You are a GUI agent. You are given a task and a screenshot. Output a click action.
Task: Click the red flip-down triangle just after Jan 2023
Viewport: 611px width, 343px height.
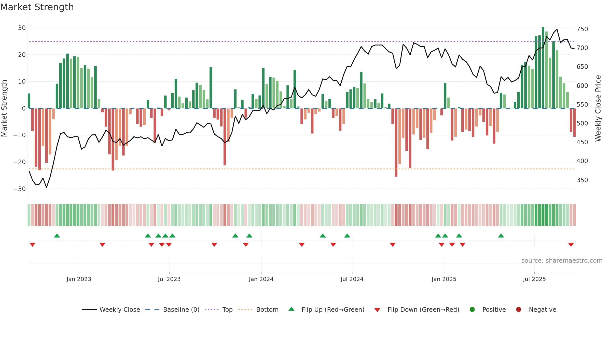102,245
